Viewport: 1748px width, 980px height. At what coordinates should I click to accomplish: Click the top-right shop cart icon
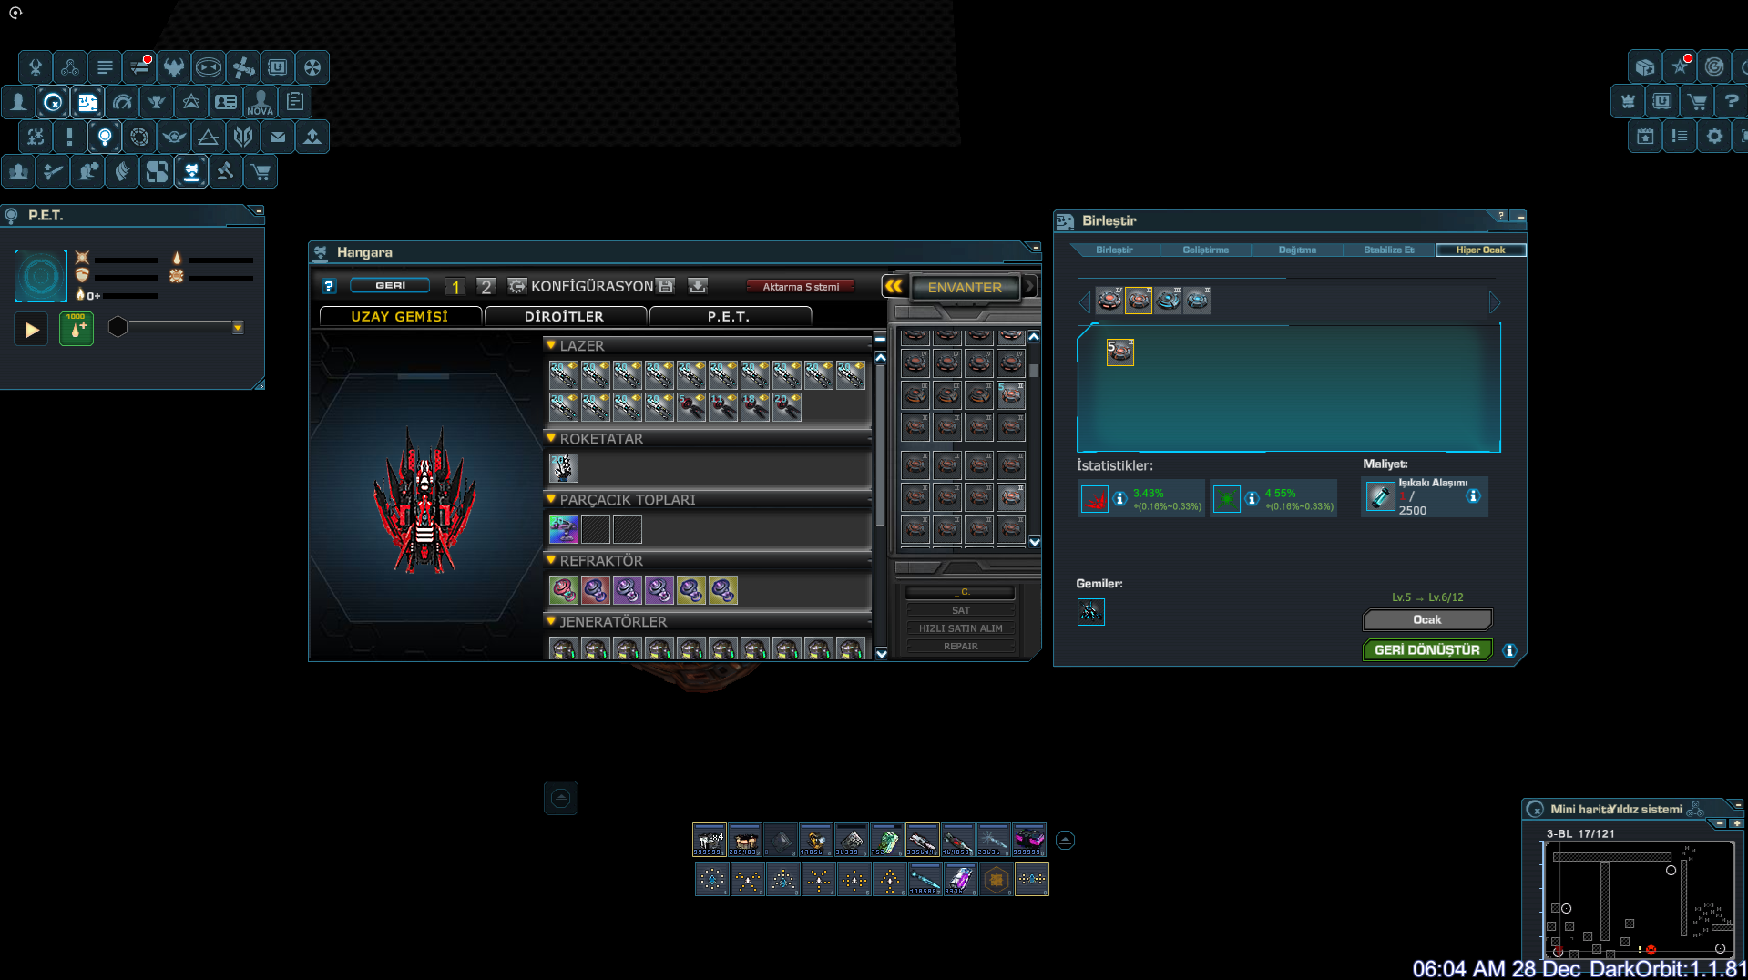(x=1697, y=101)
